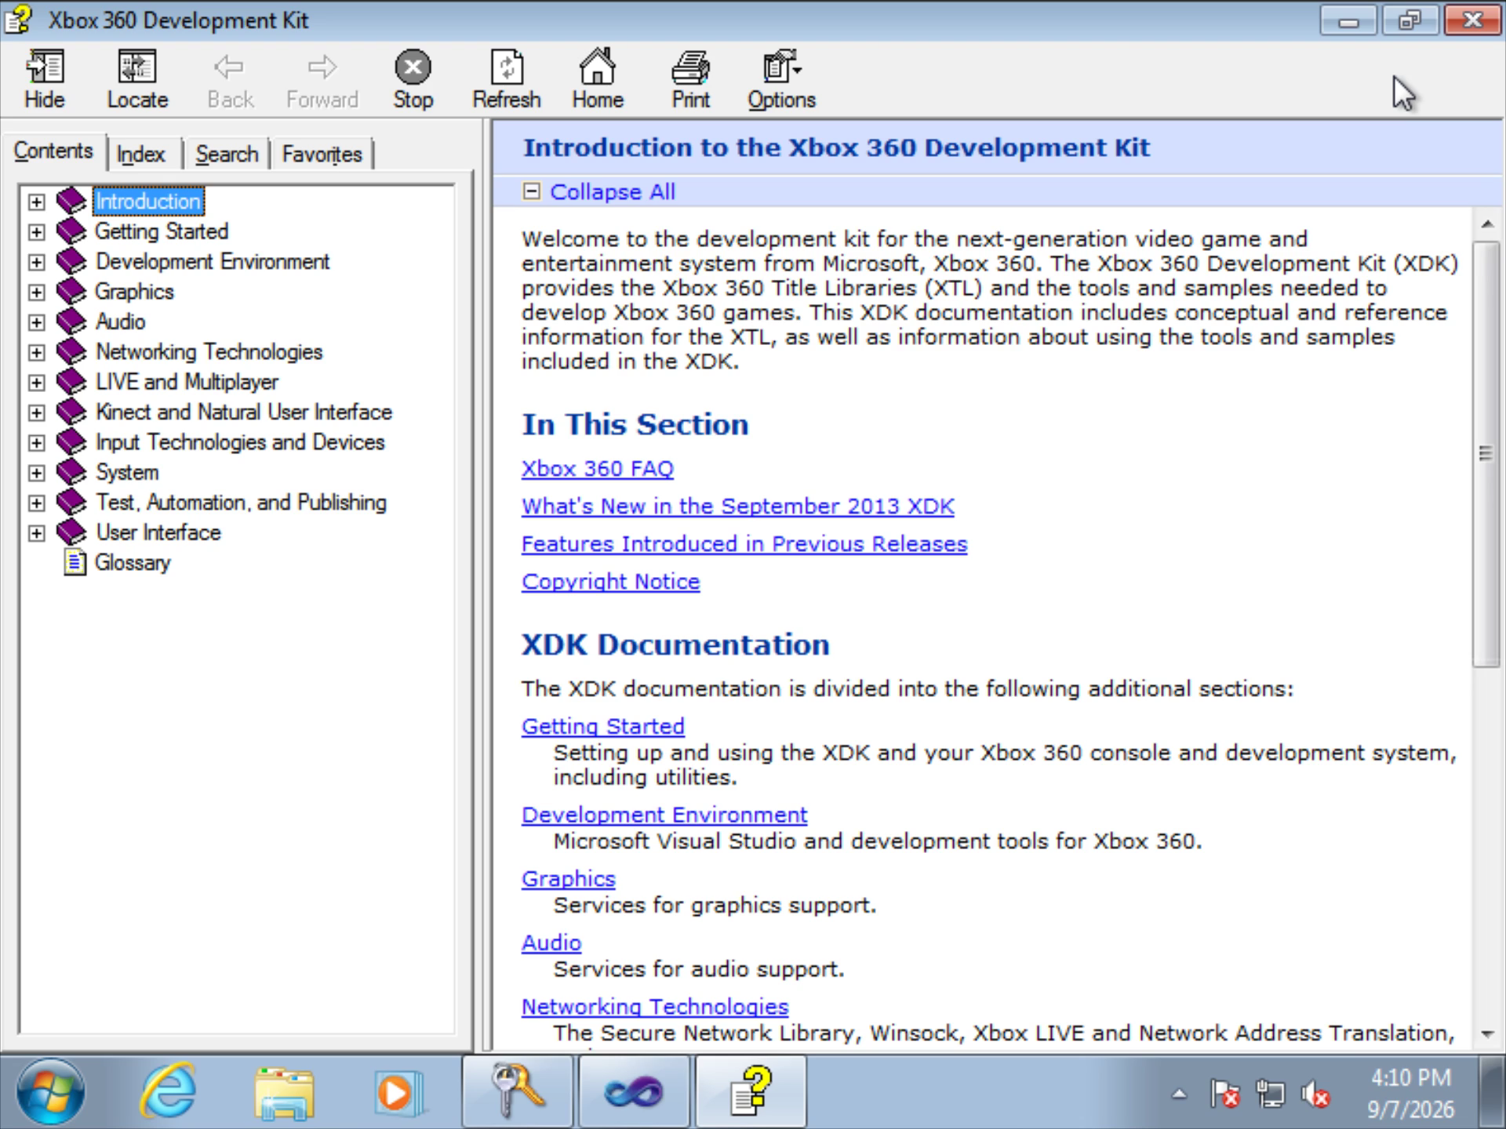Click the Graphics book icon in tree

(71, 292)
